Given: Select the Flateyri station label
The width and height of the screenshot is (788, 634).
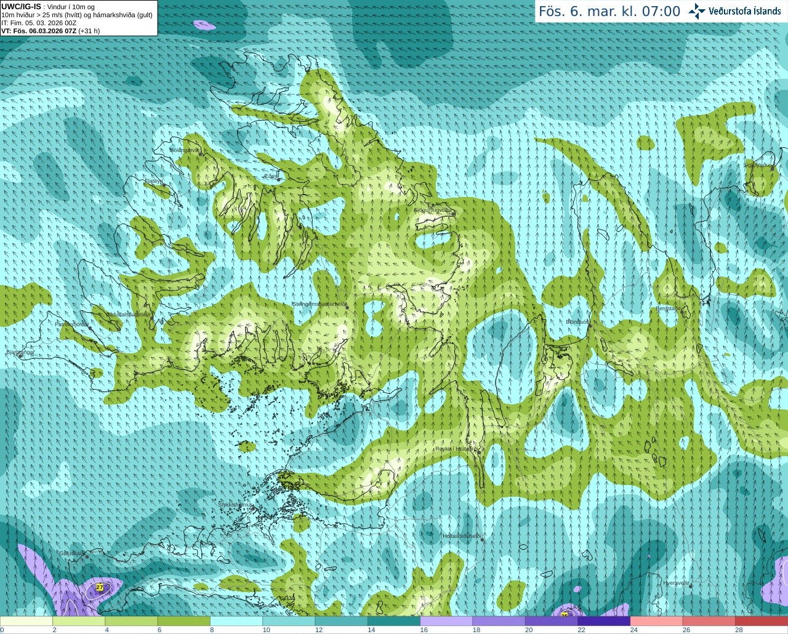Looking at the screenshot, I should point(153,181).
